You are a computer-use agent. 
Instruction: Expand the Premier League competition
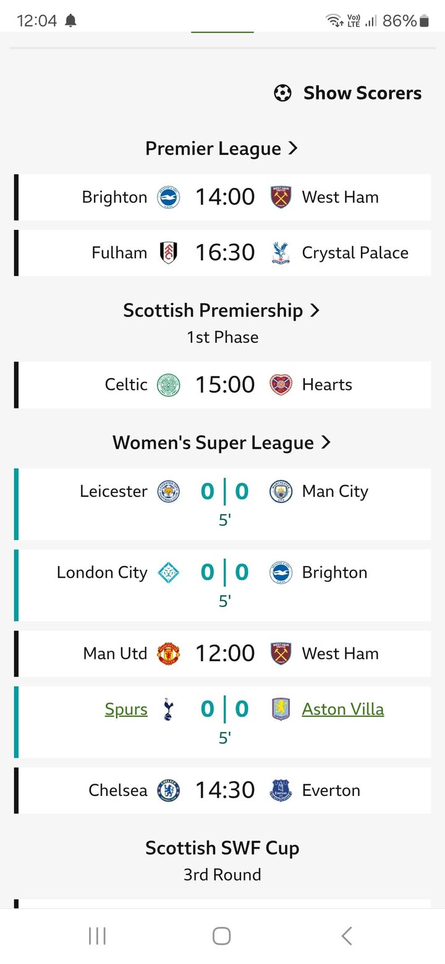221,149
